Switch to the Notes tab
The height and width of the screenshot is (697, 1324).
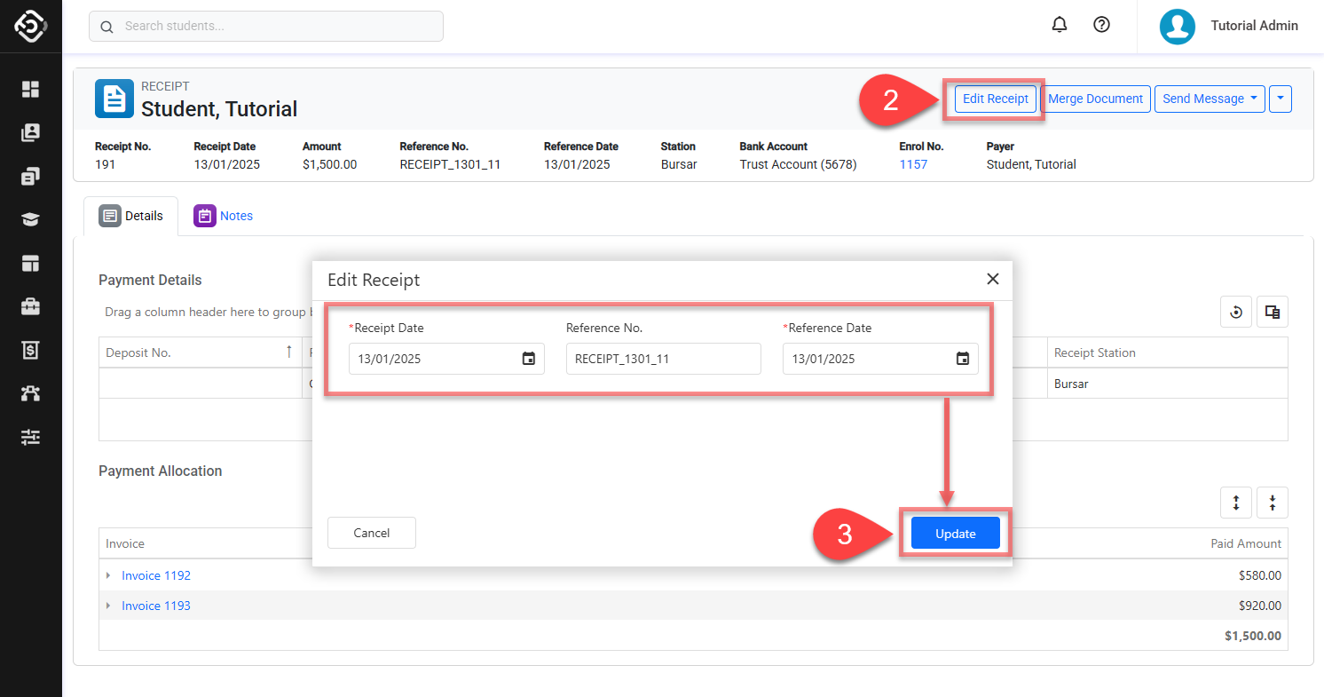pos(224,216)
